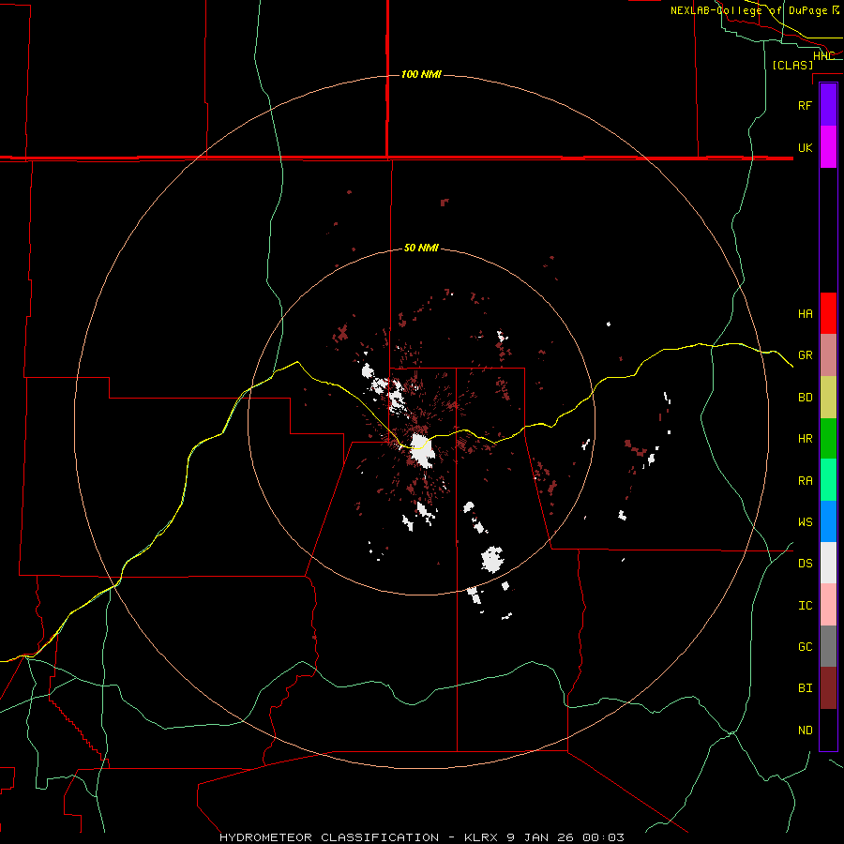Click the 'RA' legend label

tap(806, 481)
